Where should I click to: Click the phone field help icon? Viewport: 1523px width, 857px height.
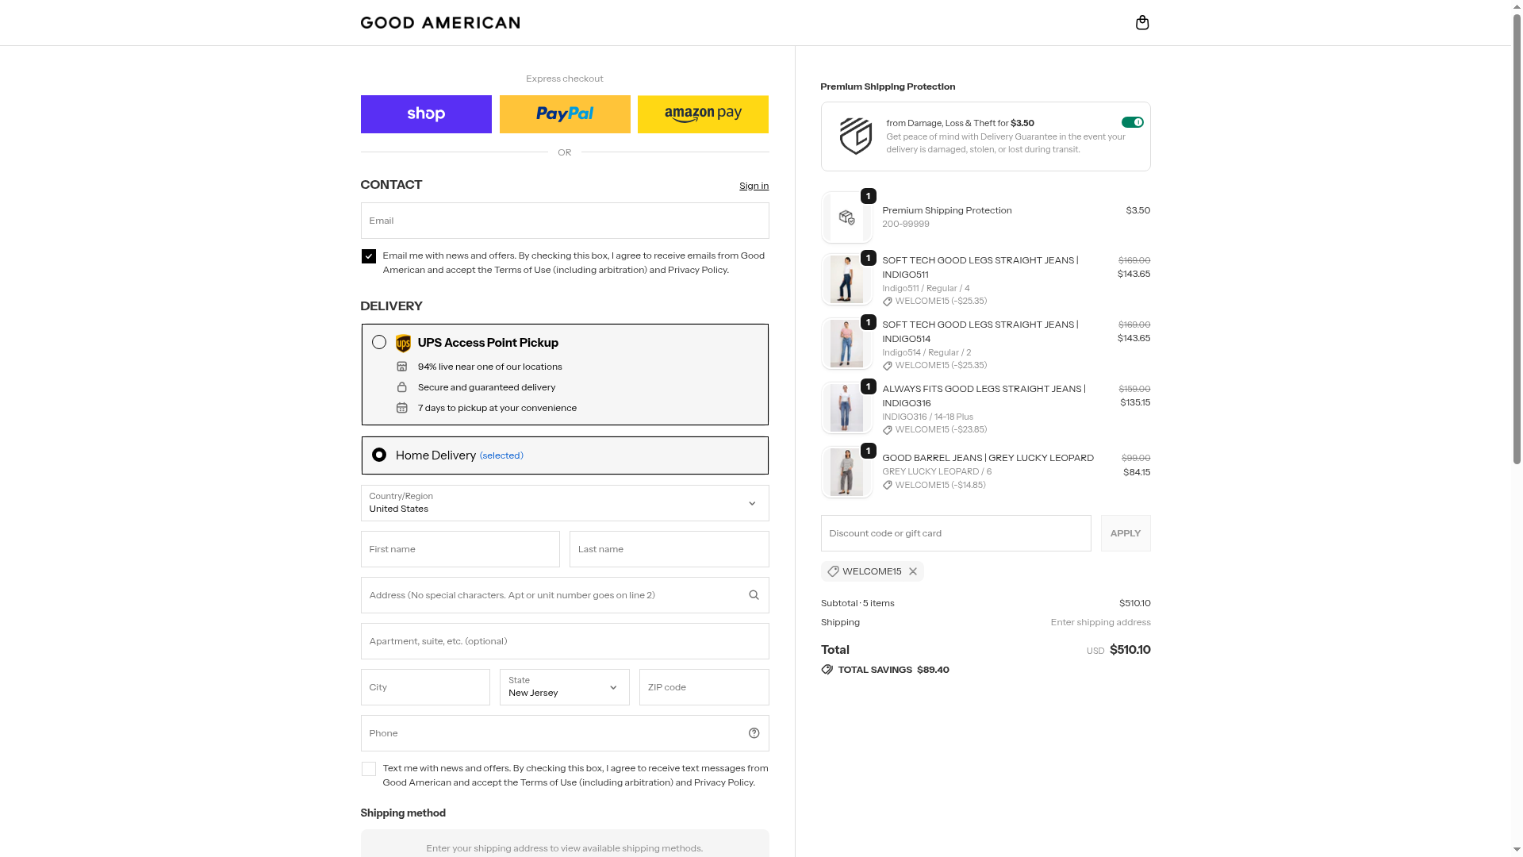[754, 733]
